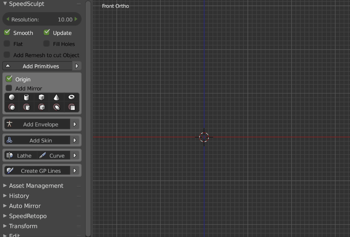Click the Auto Mirror panel grip handle

(79, 206)
